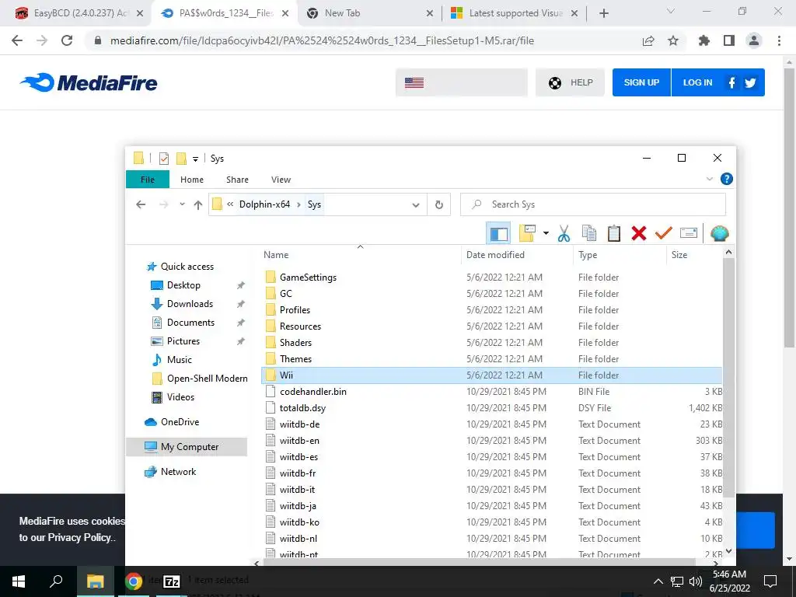The height and width of the screenshot is (597, 796).
Task: Click the shell icon at toolbar right end
Action: (719, 233)
